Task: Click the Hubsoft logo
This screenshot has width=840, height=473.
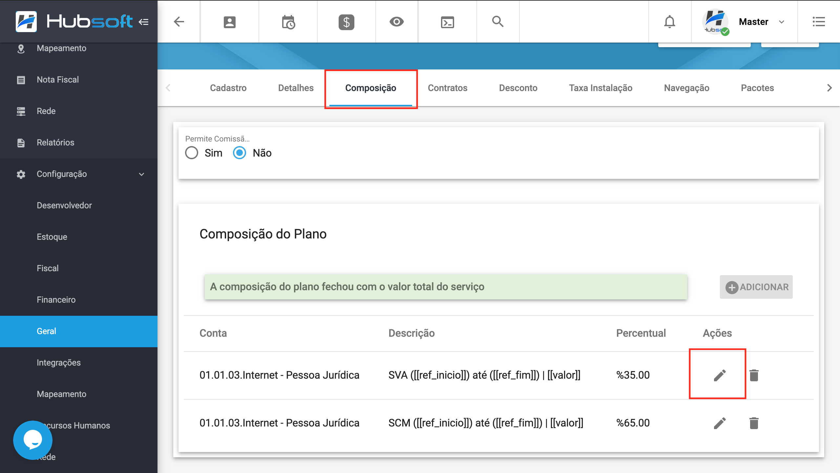Action: 74,22
